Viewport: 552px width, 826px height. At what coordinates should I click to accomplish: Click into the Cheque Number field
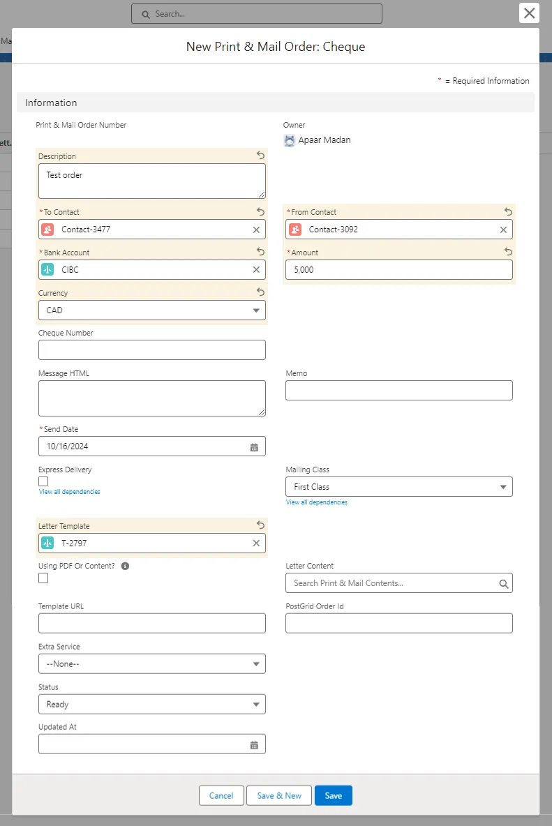[151, 350]
